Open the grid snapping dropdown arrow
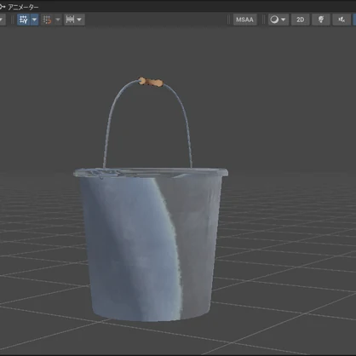 (58, 20)
